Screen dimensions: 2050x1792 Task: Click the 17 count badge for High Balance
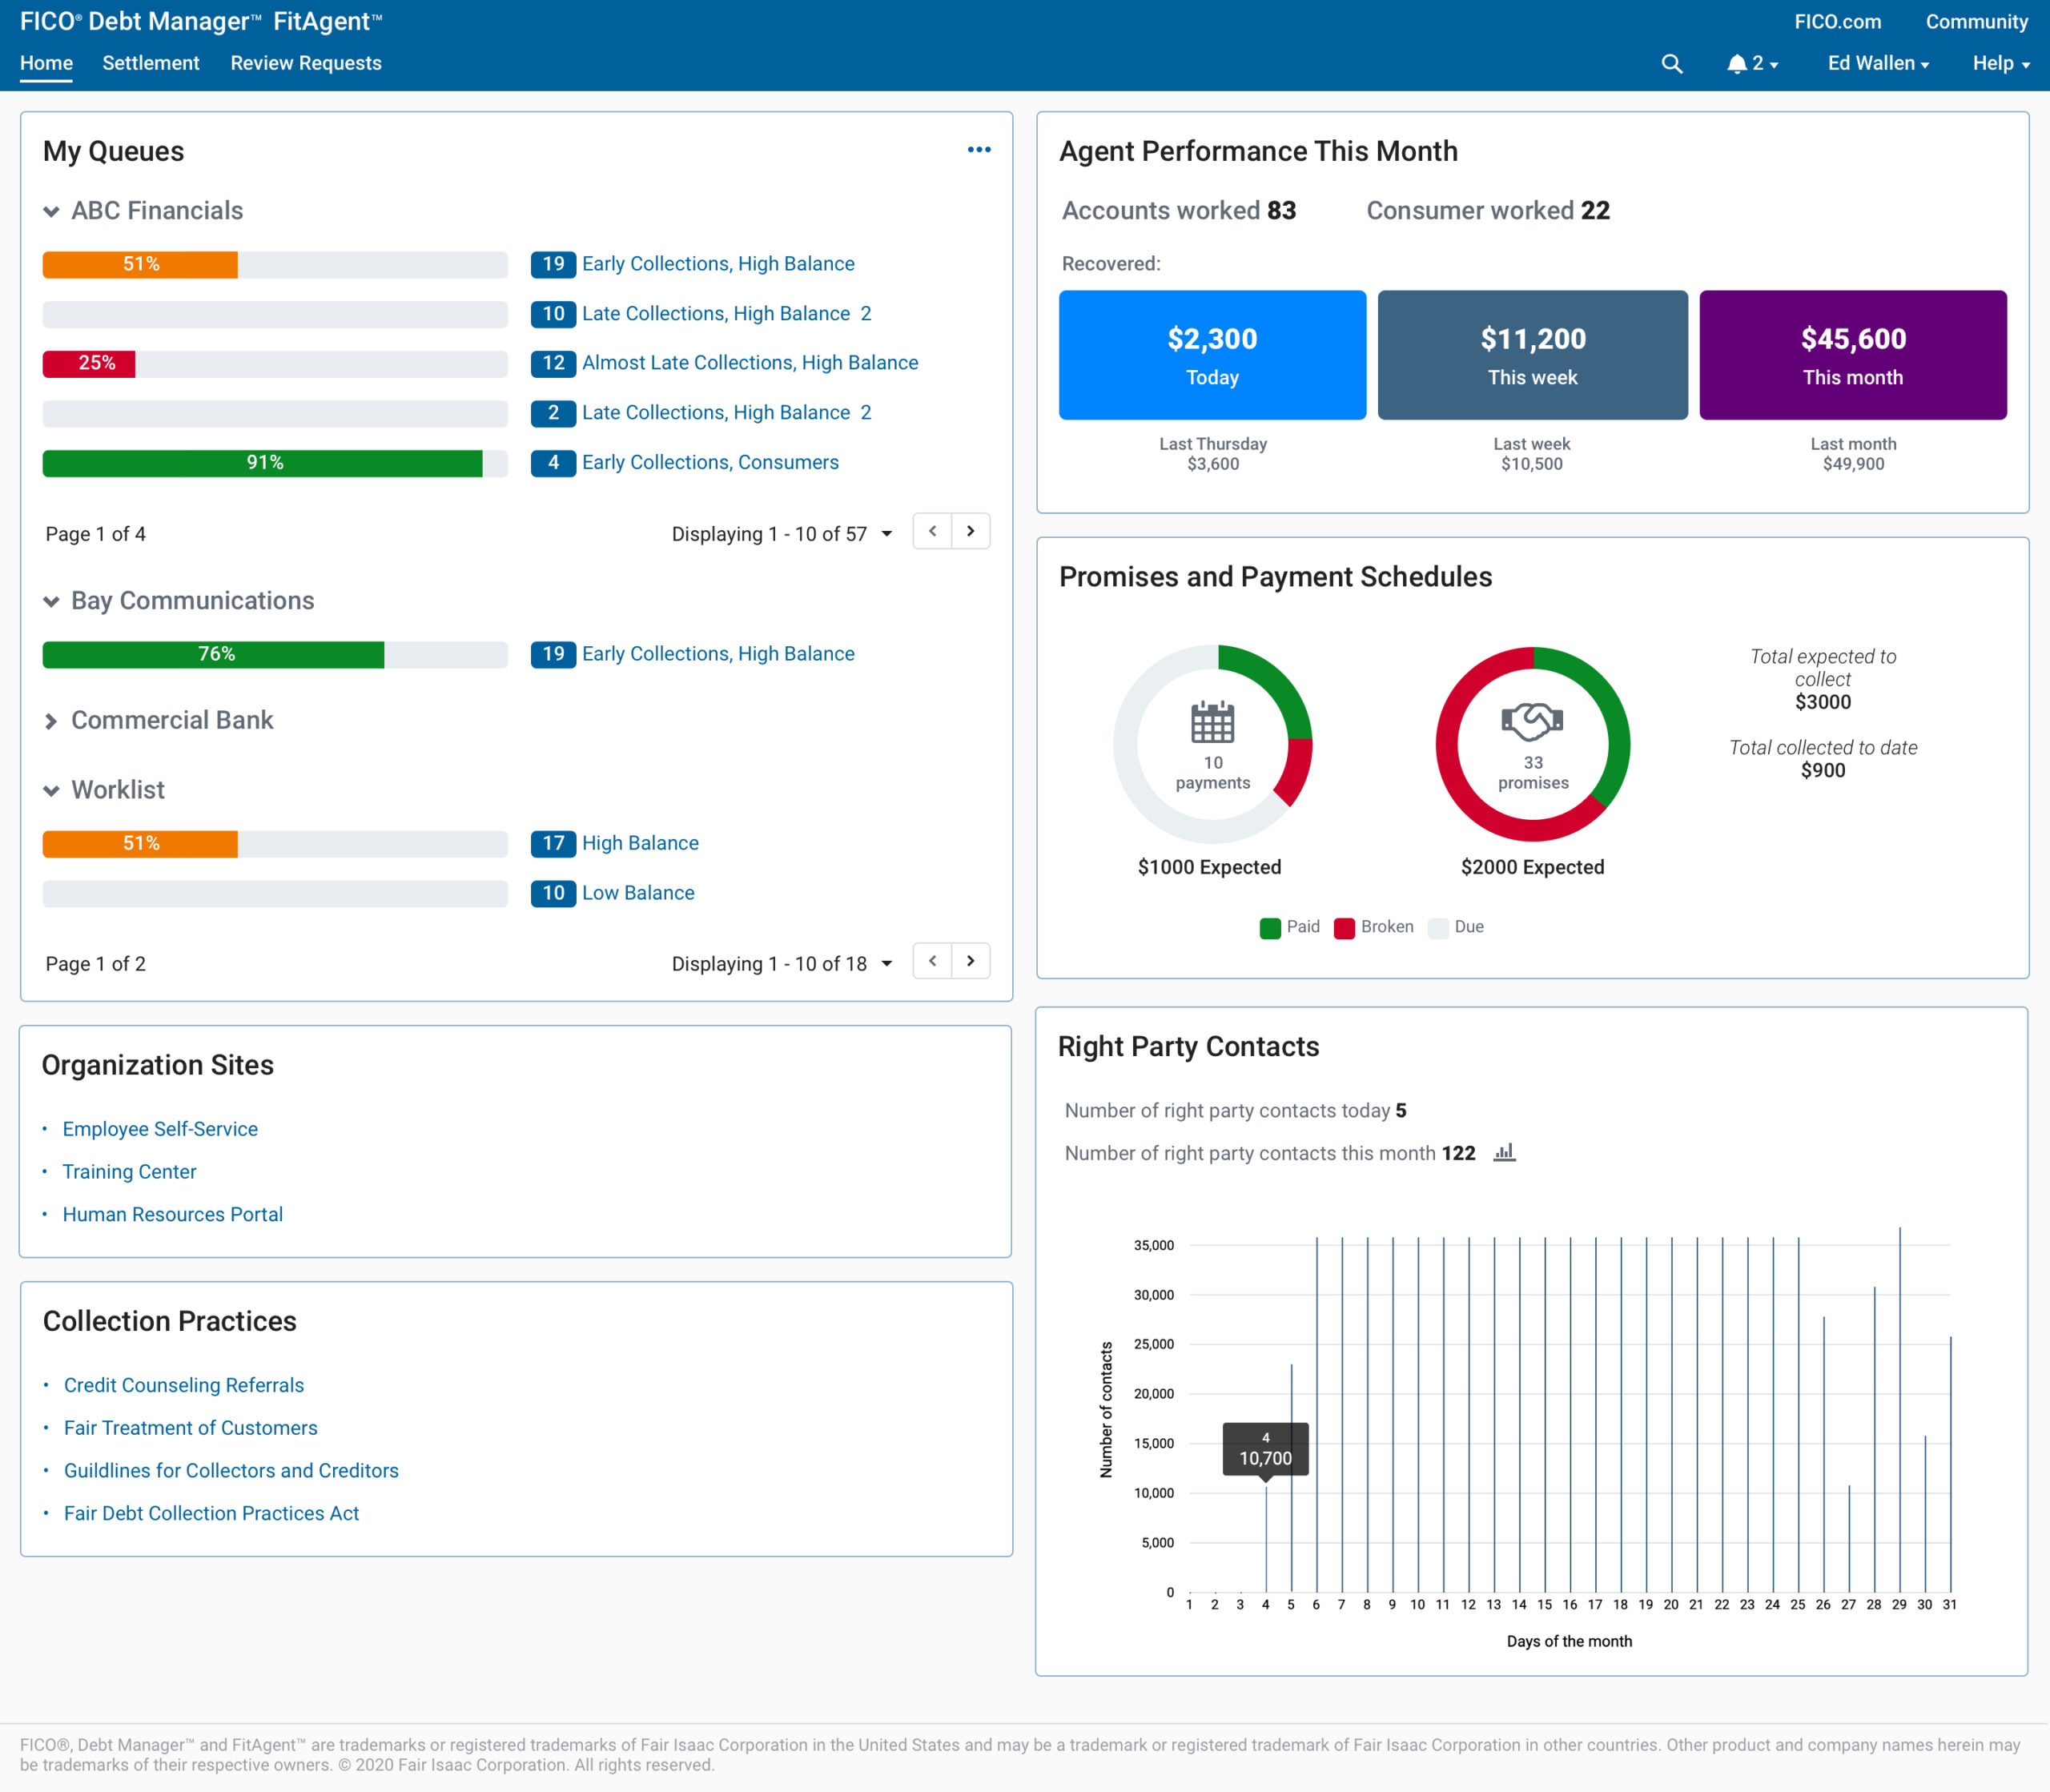(553, 843)
